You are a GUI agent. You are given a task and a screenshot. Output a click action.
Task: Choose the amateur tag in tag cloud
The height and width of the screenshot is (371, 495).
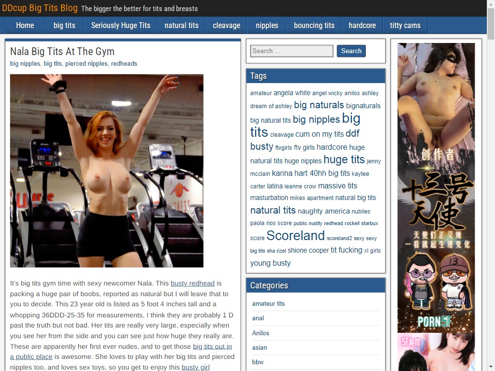[x=261, y=93]
